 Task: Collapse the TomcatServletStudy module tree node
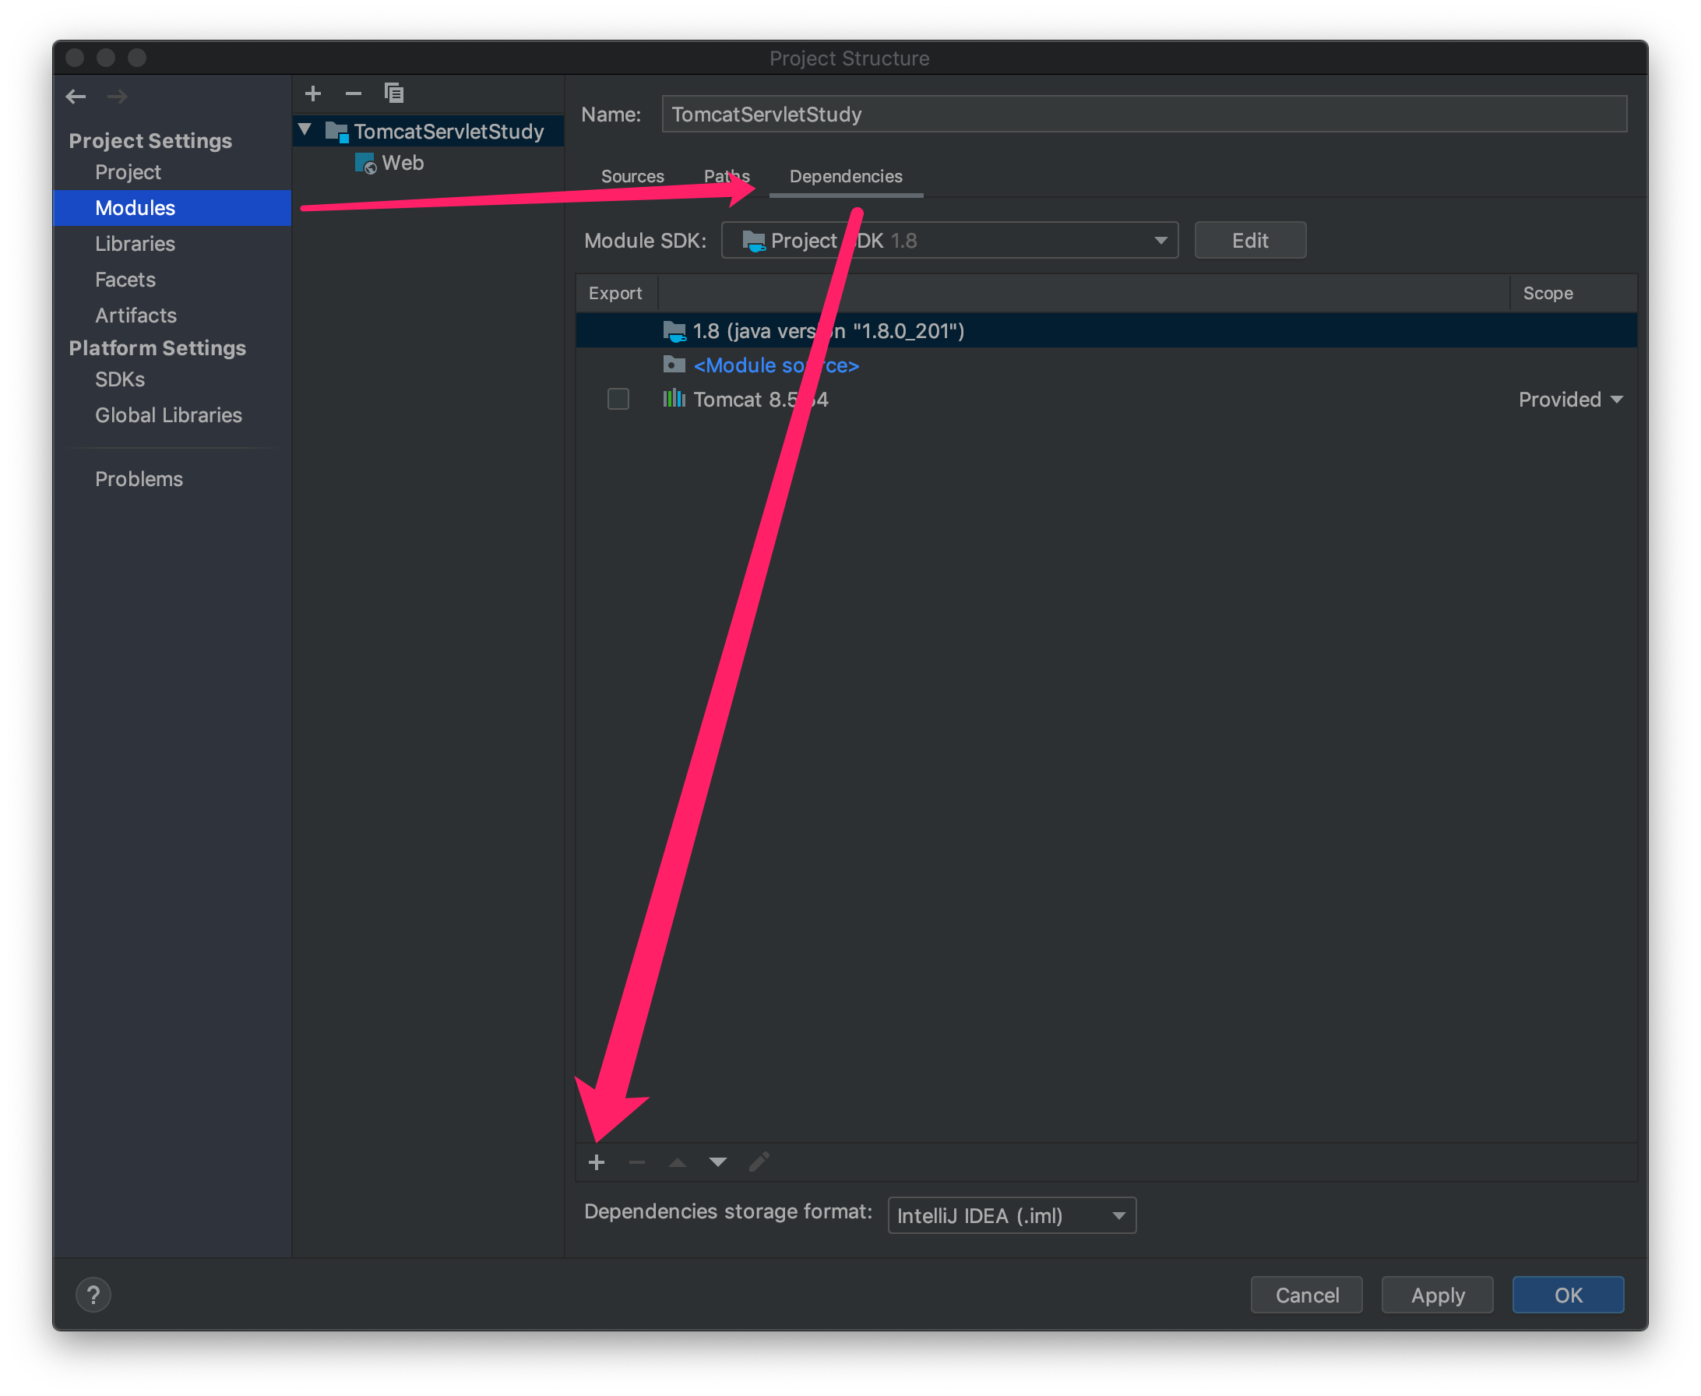click(305, 129)
